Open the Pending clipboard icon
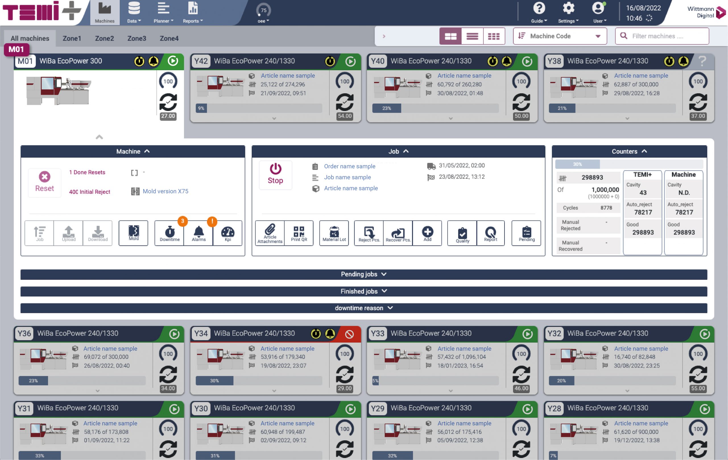The height and width of the screenshot is (460, 728). tap(526, 233)
